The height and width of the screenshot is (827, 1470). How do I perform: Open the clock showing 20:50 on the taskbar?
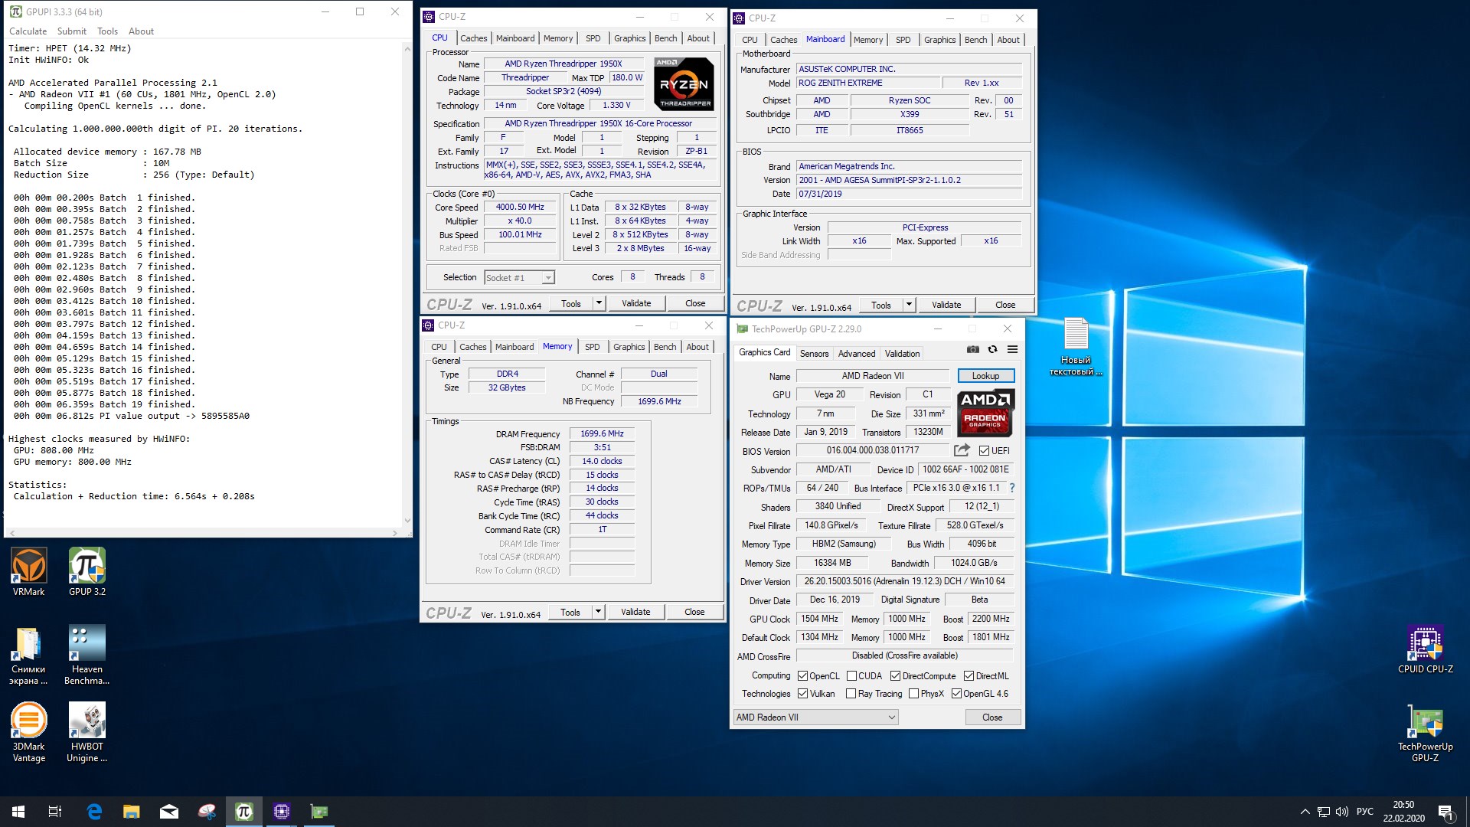pyautogui.click(x=1403, y=812)
